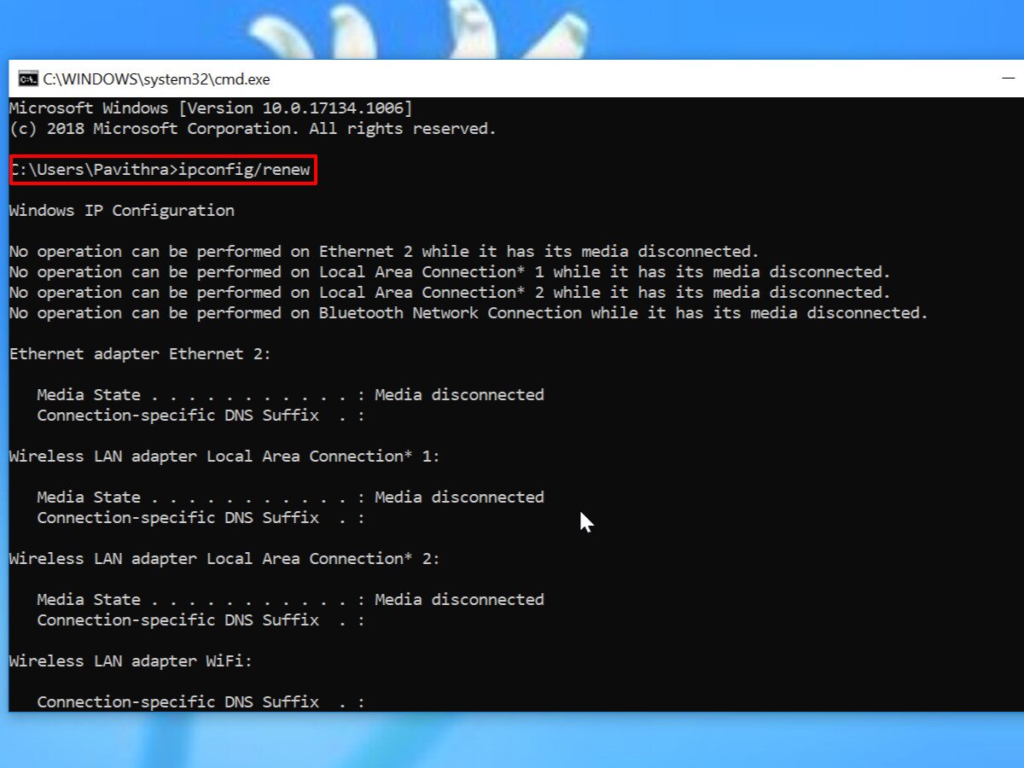Click the cmd.exe icon in title bar

click(28, 79)
